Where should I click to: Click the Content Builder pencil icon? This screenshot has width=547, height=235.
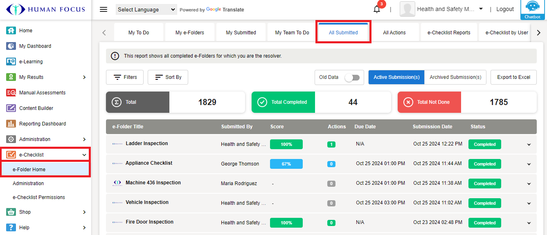11,108
